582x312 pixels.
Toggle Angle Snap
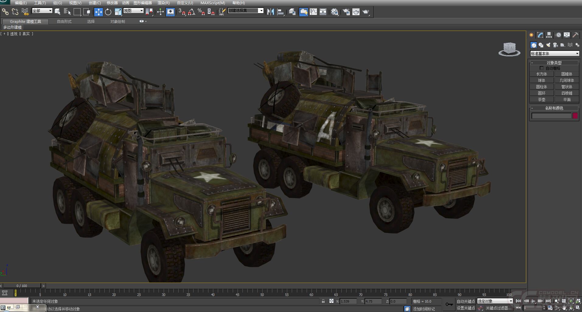coord(192,12)
